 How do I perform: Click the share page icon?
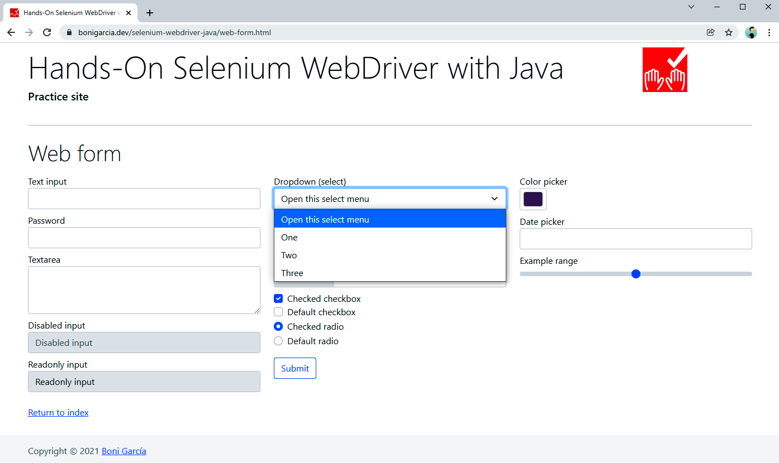coord(711,32)
